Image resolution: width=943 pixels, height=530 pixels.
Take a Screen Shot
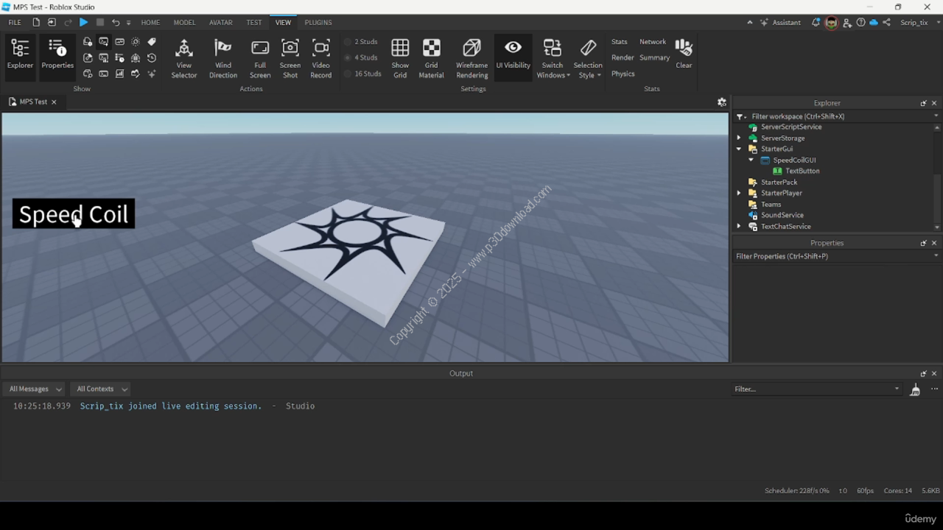tap(290, 58)
